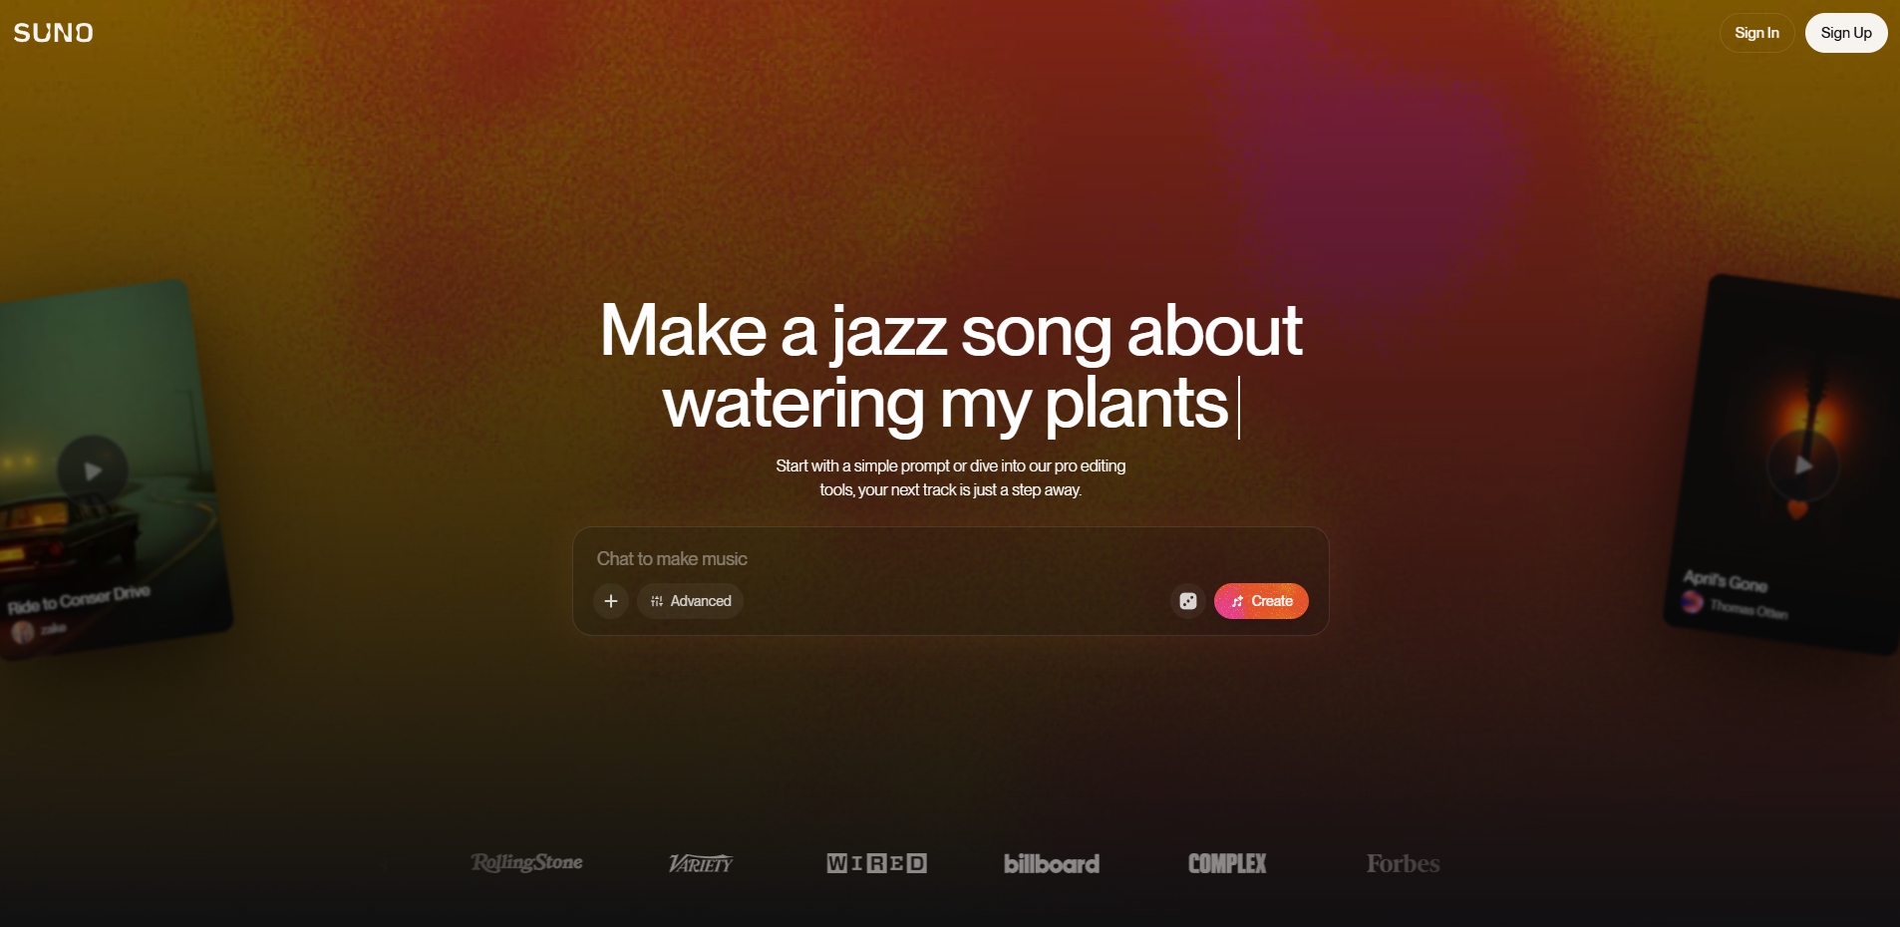Click the SUNO logo

[54, 33]
